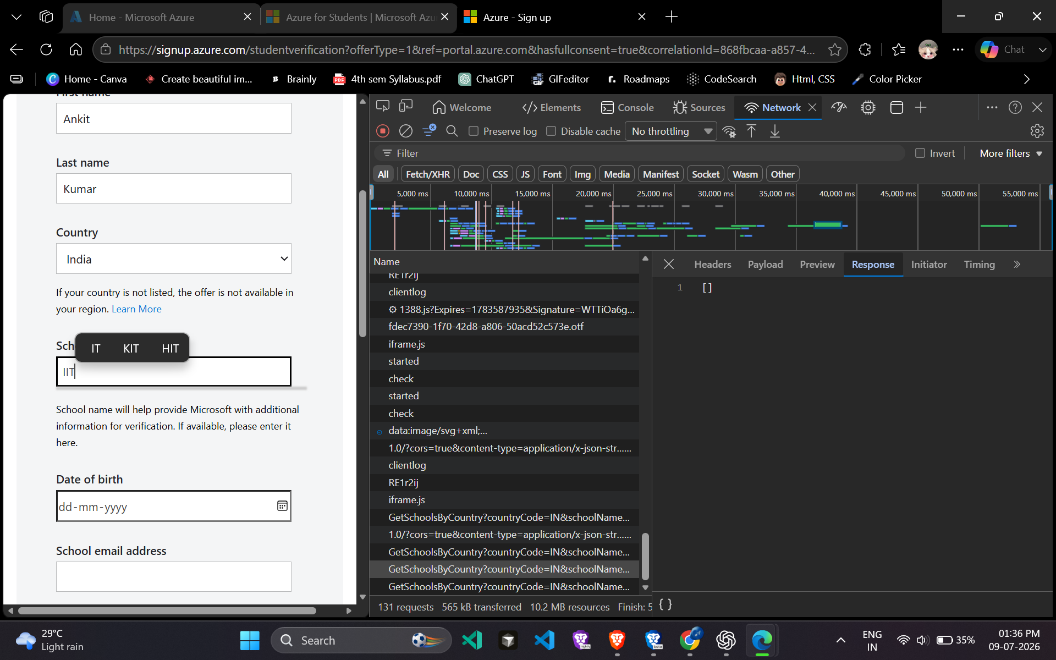This screenshot has height=660, width=1056.
Task: Refresh the browser page
Action: [x=46, y=50]
